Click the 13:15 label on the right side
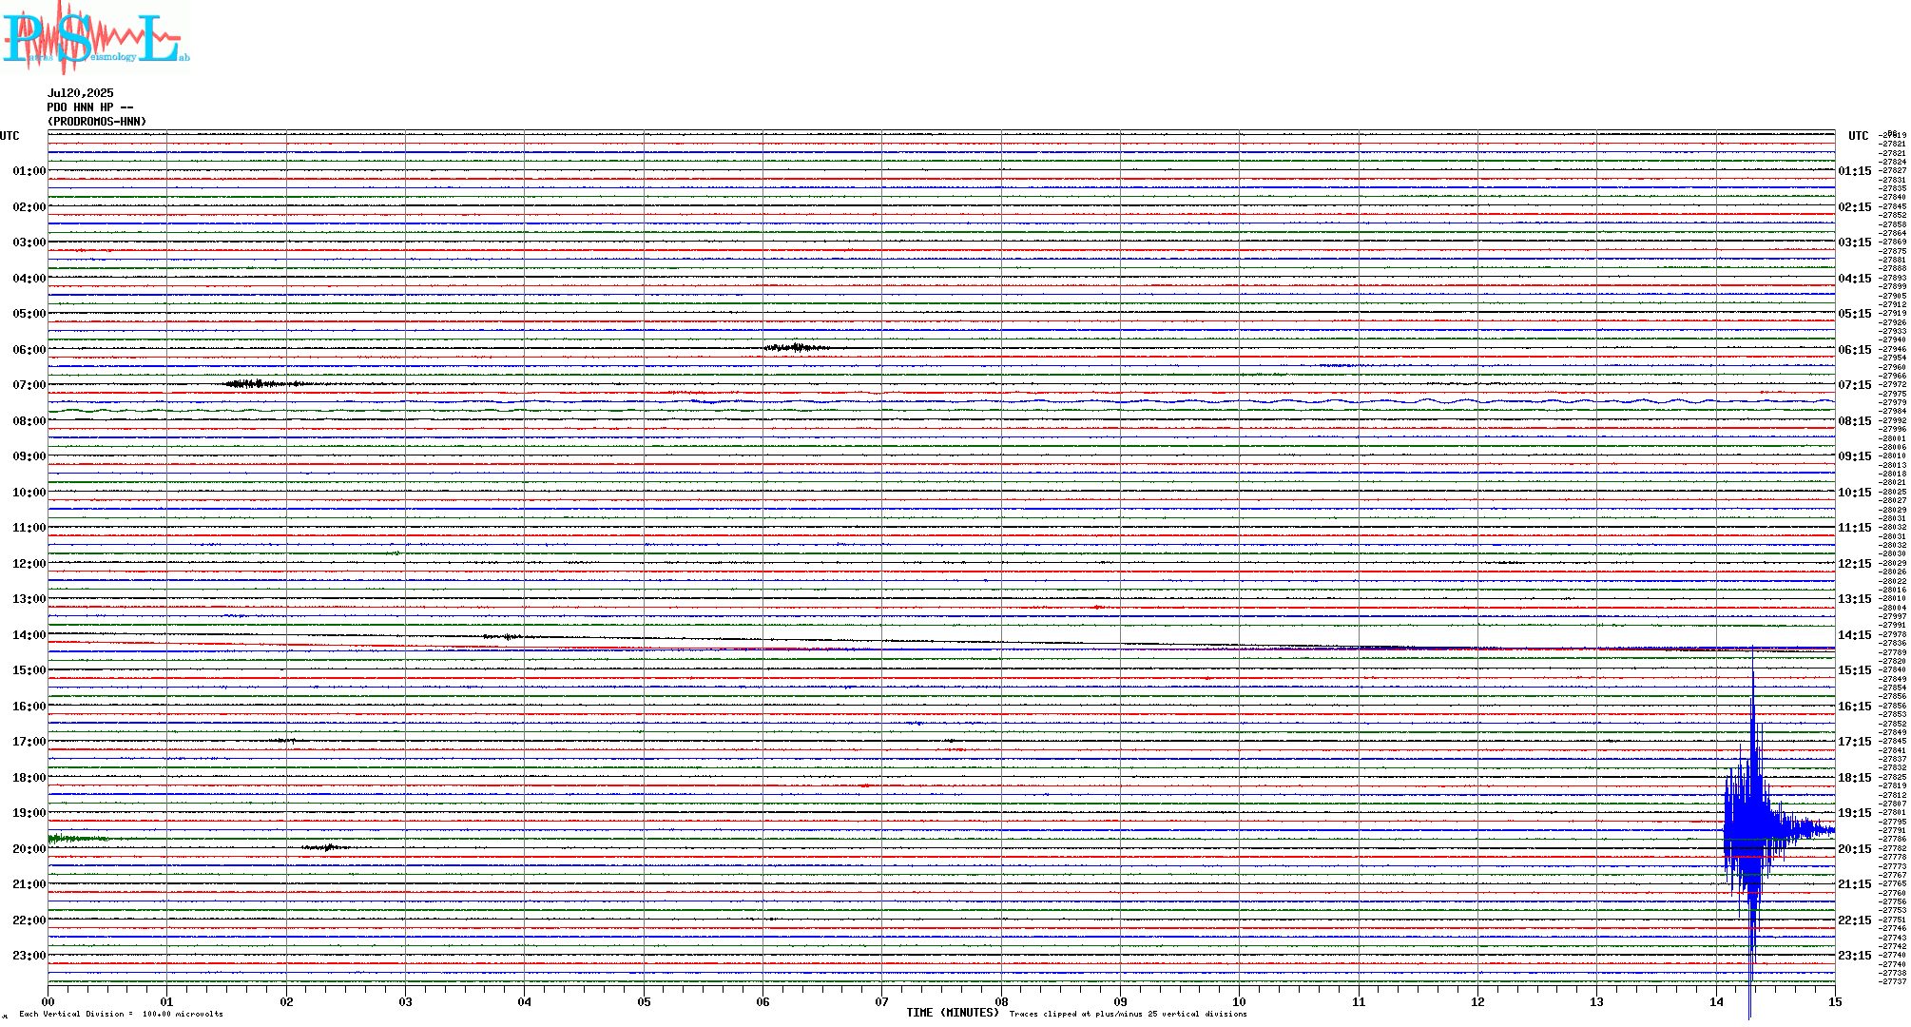Viewport: 1911px width, 1027px height. (x=1855, y=599)
